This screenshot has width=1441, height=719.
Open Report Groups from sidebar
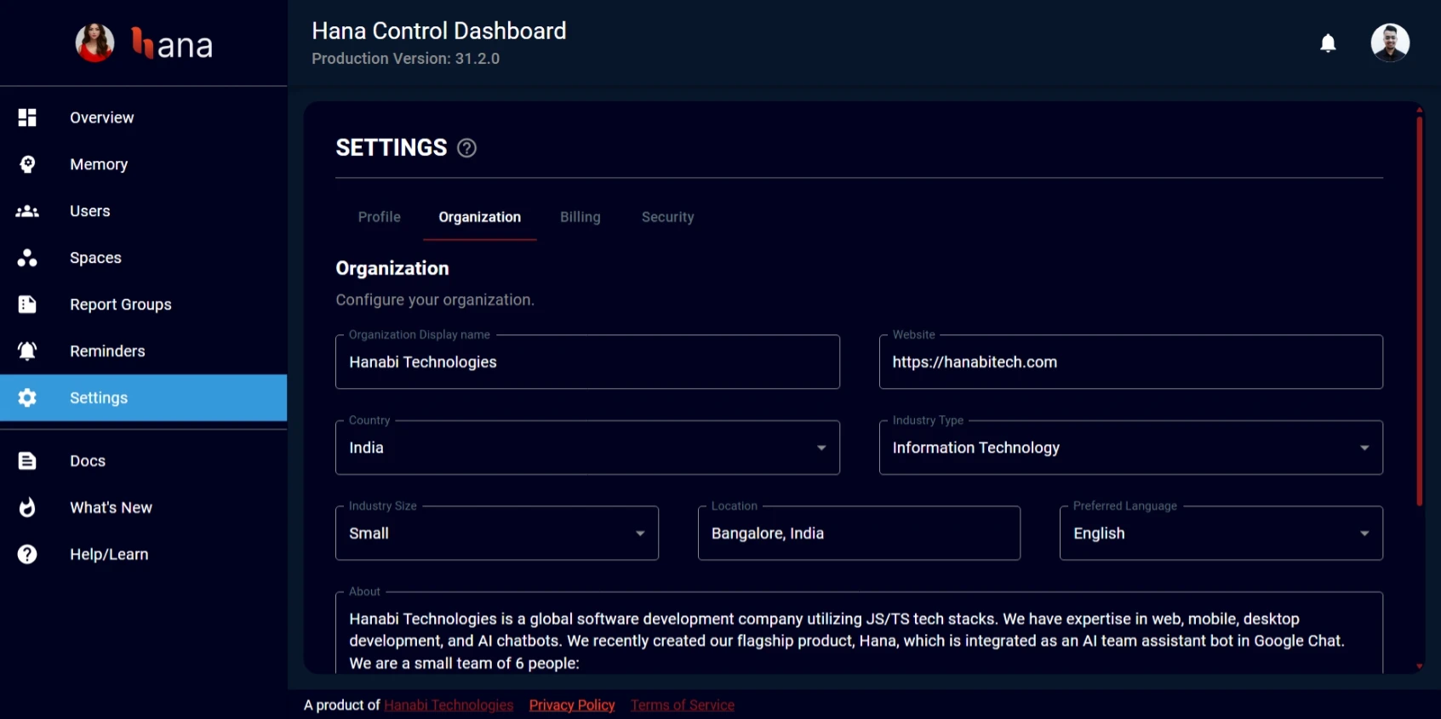click(143, 305)
